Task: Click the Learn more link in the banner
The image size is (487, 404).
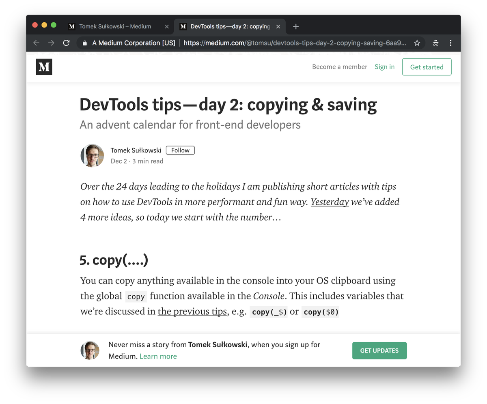Action: 158,357
